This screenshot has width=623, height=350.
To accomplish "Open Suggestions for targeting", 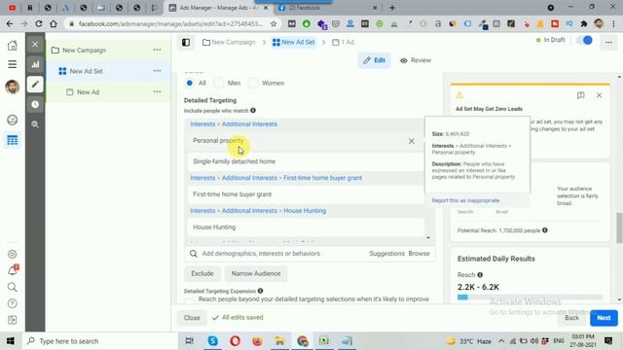I will click(x=387, y=253).
